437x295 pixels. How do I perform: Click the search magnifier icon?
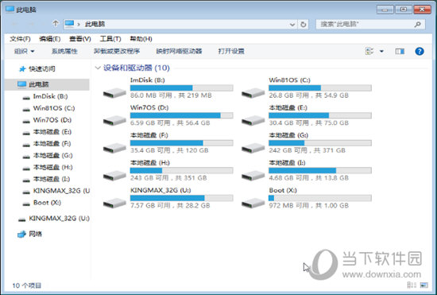(417, 25)
